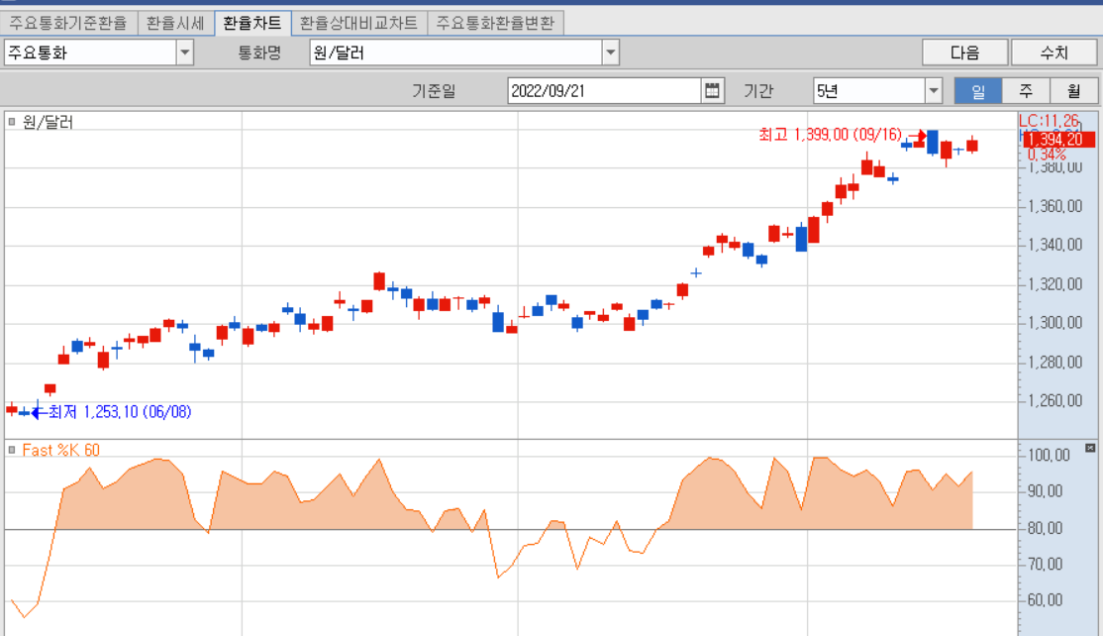Expand the 원/달러 currency name dropdown
The image size is (1103, 636).
tap(611, 53)
